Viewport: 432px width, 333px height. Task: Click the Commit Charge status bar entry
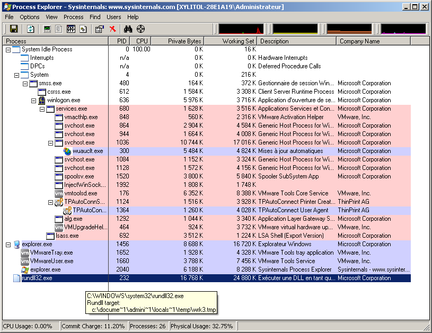click(x=93, y=326)
